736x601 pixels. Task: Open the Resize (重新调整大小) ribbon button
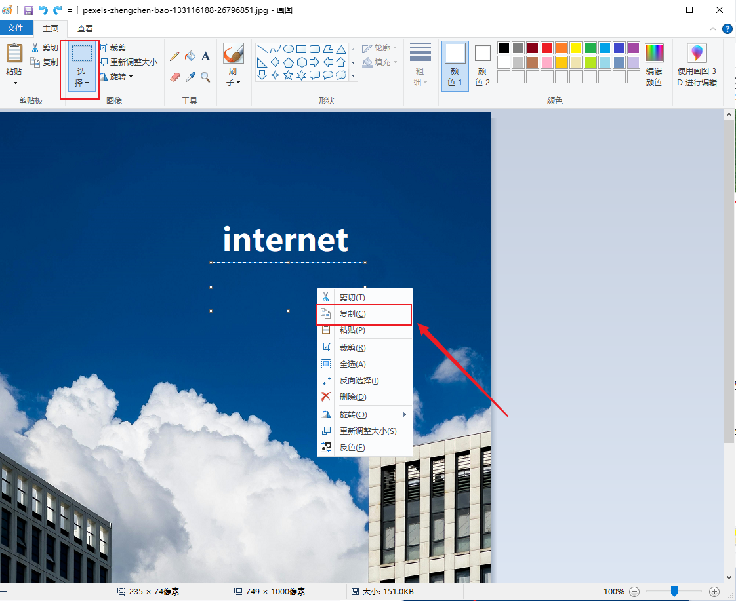click(x=128, y=62)
